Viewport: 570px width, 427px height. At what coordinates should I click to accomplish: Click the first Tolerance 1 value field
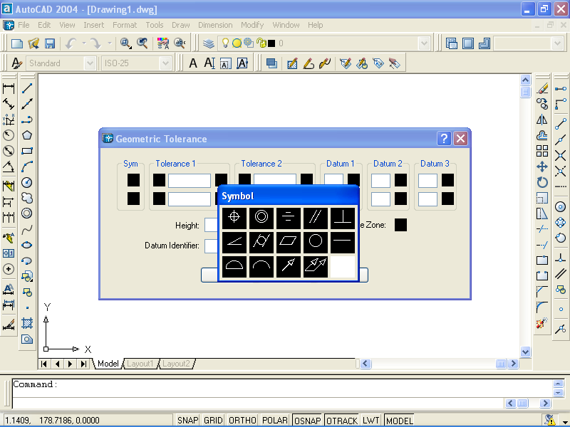click(x=190, y=181)
